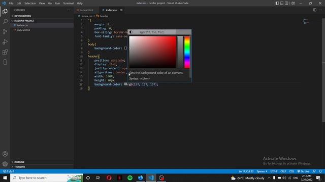Pick a shade in the red saturation box
Image resolution: width=325 pixels, height=182 pixels.
152,52
